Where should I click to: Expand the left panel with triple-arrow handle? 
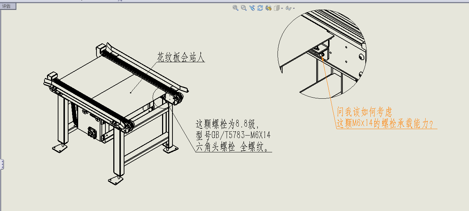(x=1, y=165)
